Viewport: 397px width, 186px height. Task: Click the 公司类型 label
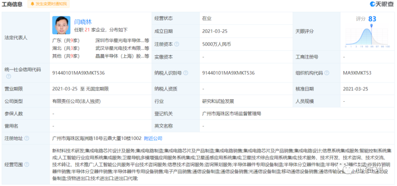(13, 102)
